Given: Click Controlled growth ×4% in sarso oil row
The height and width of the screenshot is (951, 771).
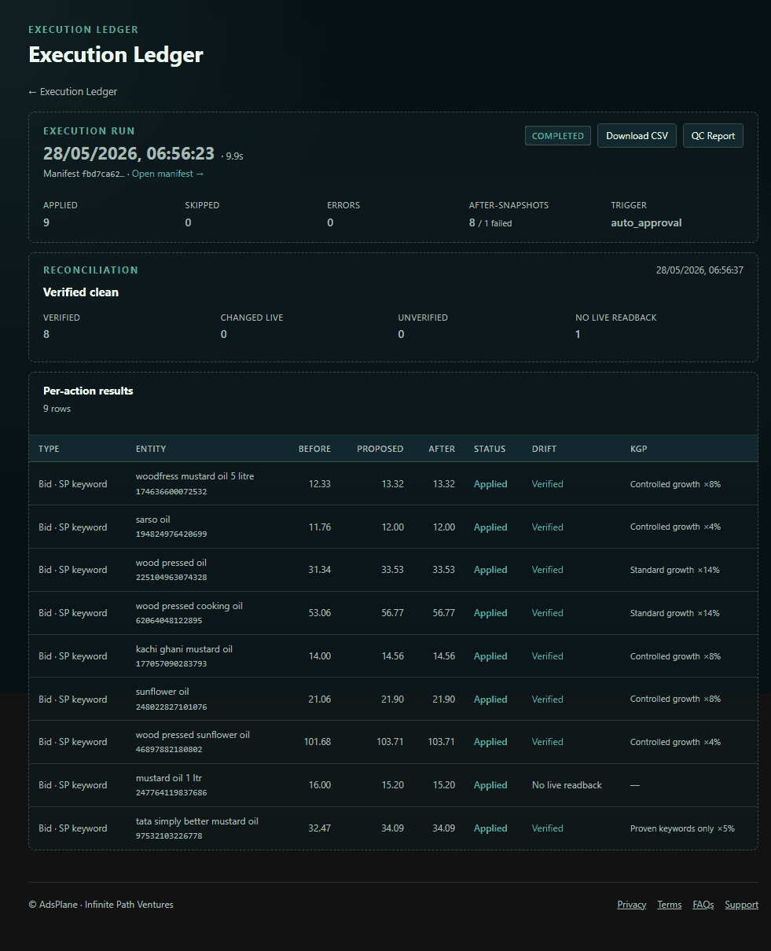Looking at the screenshot, I should point(675,527).
